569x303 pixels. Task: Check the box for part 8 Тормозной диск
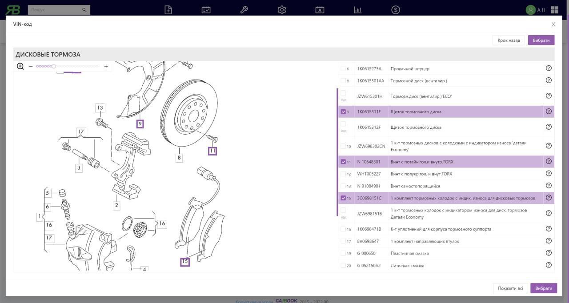343,81
